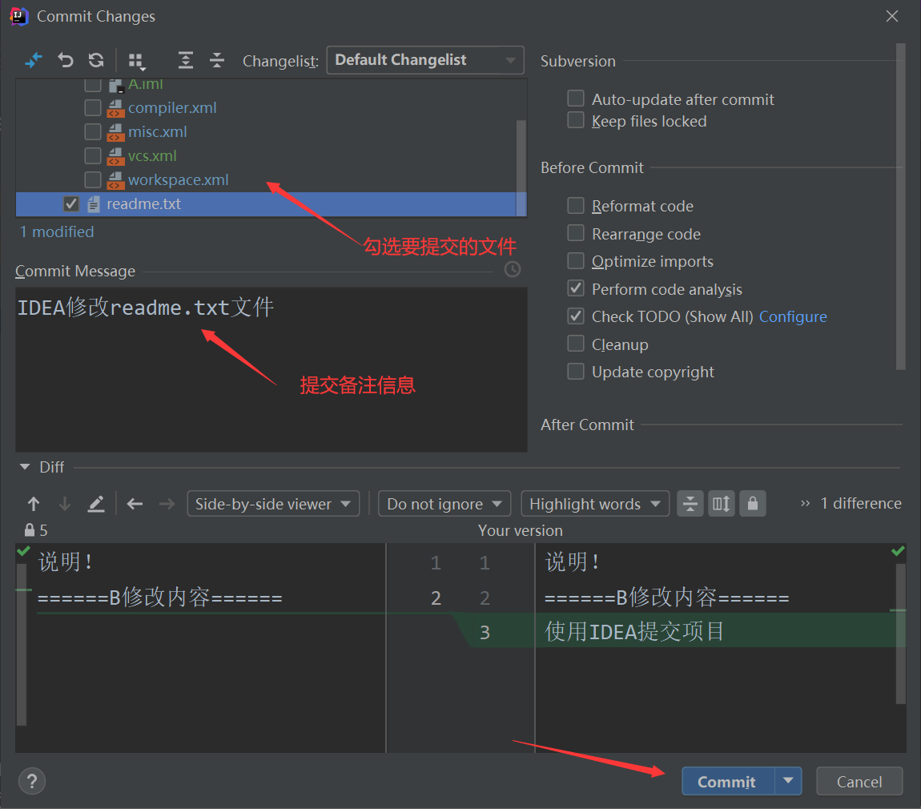This screenshot has width=921, height=809.
Task: Click the Refresh changes icon
Action: [x=96, y=60]
